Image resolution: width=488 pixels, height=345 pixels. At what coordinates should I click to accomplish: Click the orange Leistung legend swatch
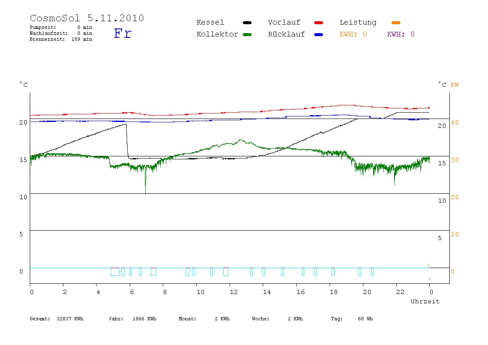[396, 23]
